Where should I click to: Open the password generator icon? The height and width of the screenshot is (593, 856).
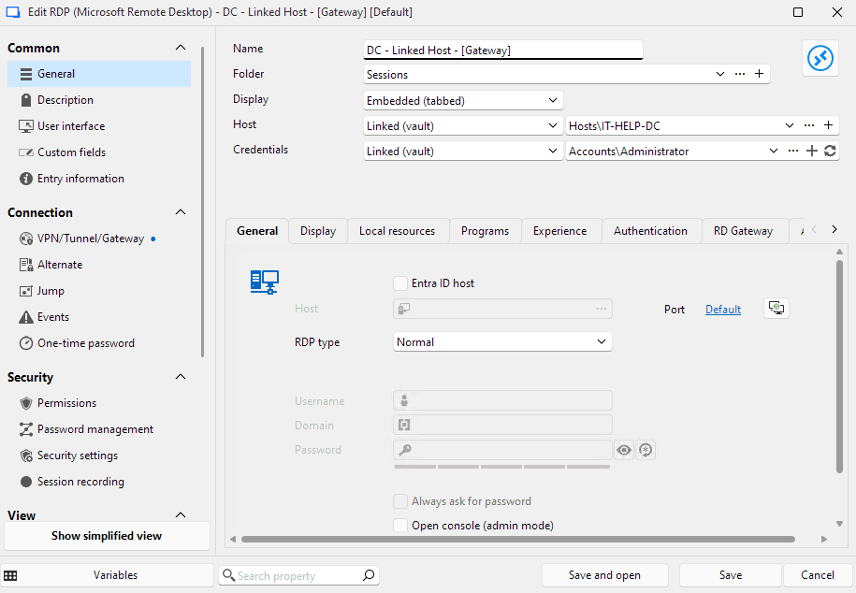point(646,450)
